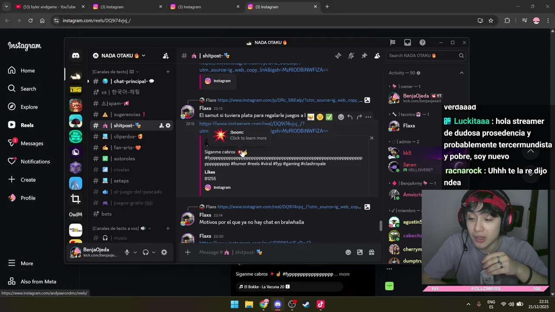Open emoji picker in message box
This screenshot has height=312, width=555.
tap(348, 252)
